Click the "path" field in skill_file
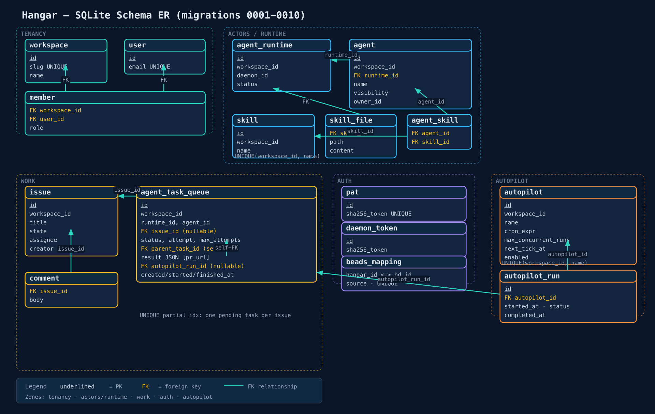Screen dimensions: 655x414 pos(336,142)
